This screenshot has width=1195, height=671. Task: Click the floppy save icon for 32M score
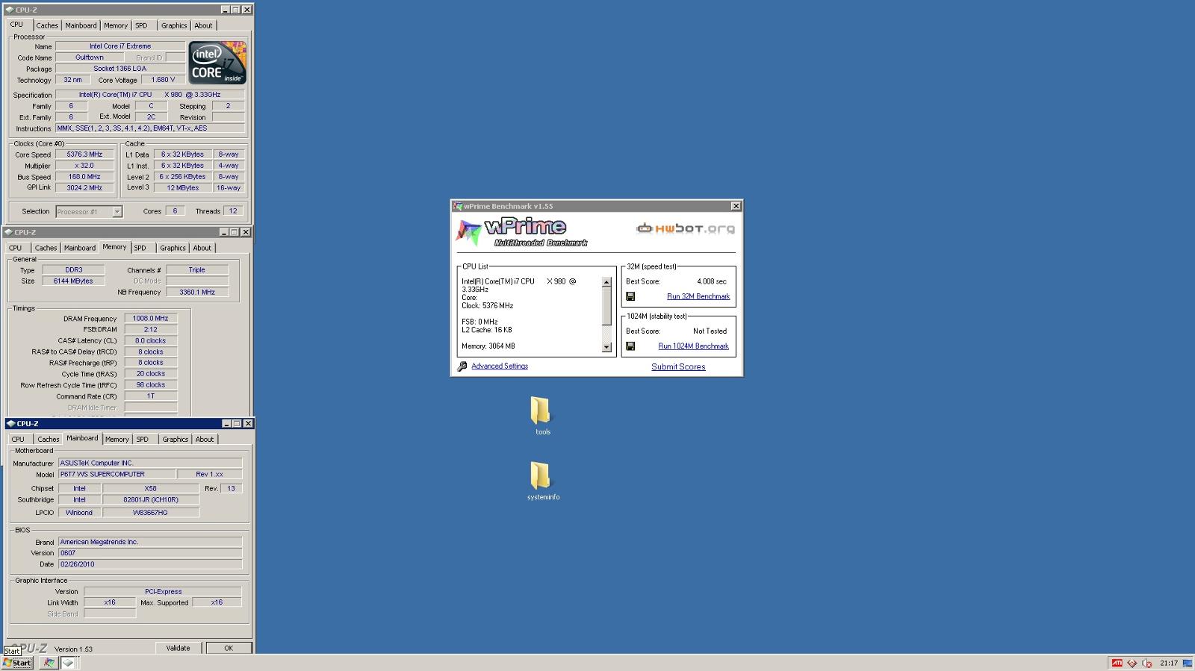[630, 296]
